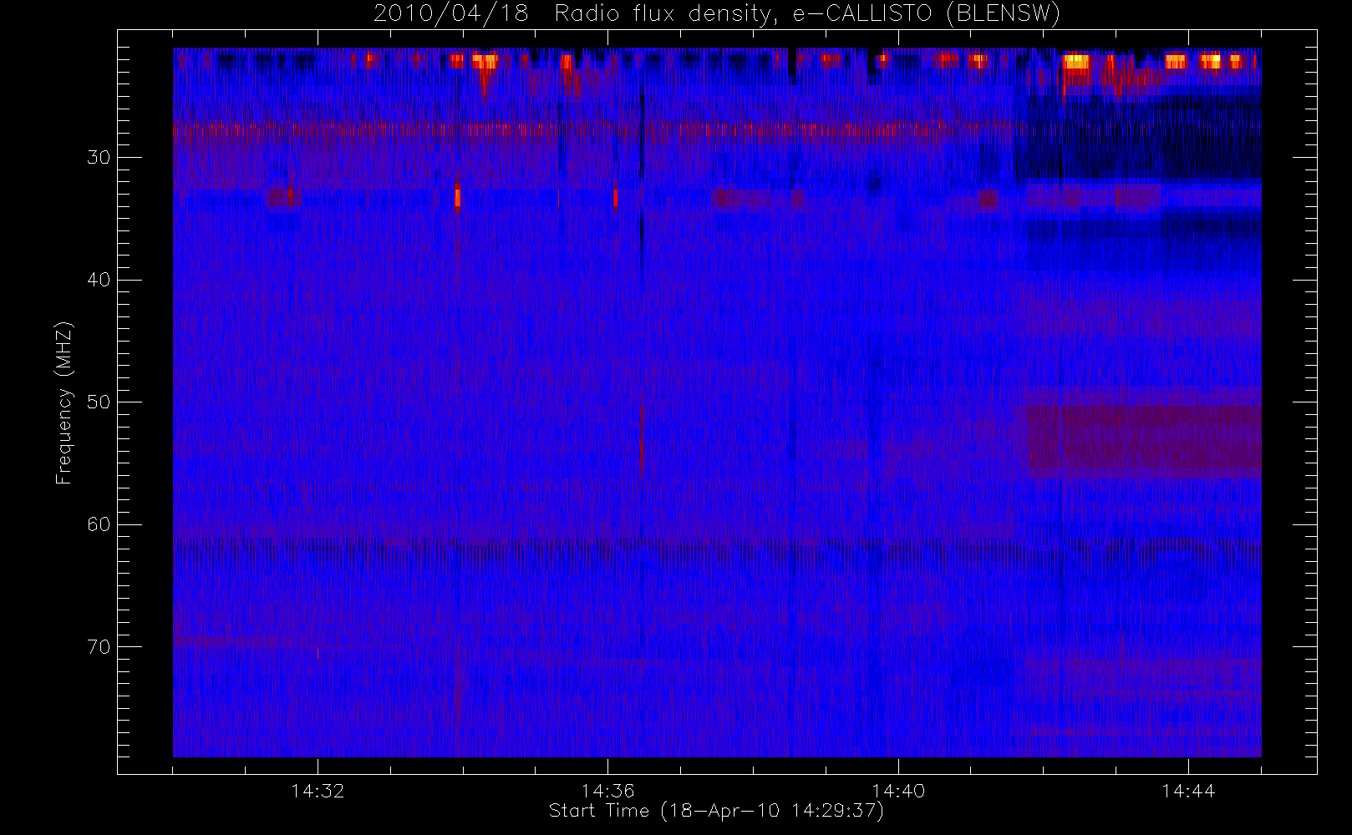Click the 30 frequency tick label
This screenshot has height=835, width=1352.
click(x=99, y=157)
